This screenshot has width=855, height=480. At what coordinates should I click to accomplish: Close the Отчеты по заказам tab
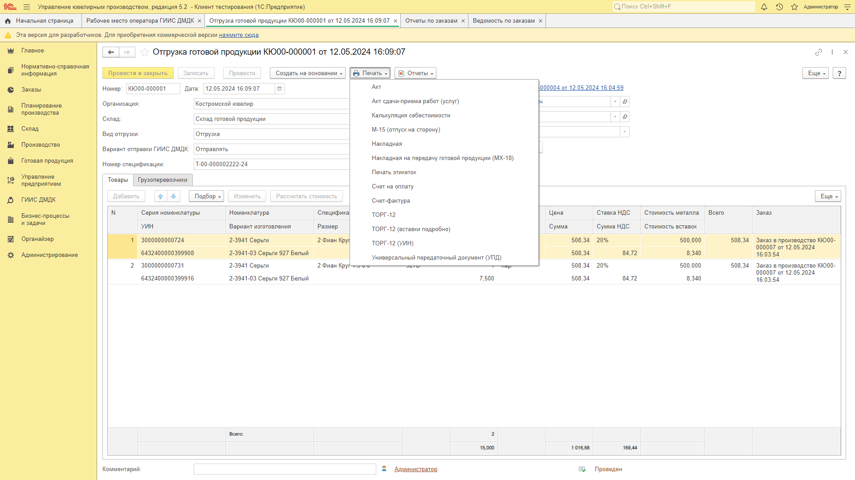click(x=463, y=21)
